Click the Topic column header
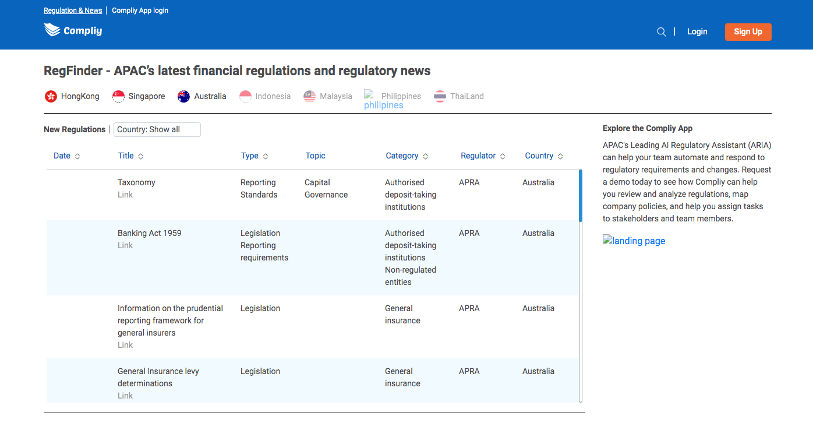This screenshot has width=813, height=423. pyautogui.click(x=315, y=156)
